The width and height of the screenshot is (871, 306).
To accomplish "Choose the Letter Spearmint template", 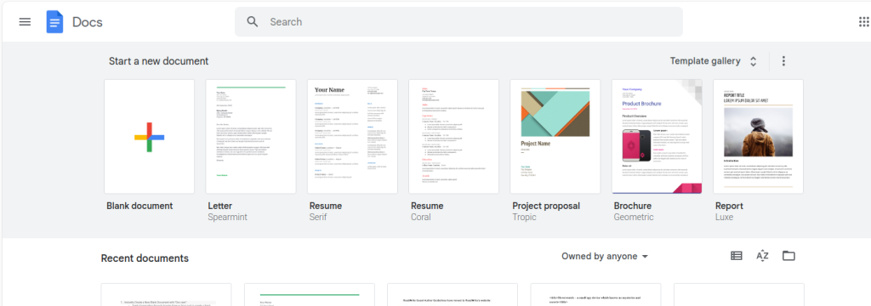I will [251, 137].
